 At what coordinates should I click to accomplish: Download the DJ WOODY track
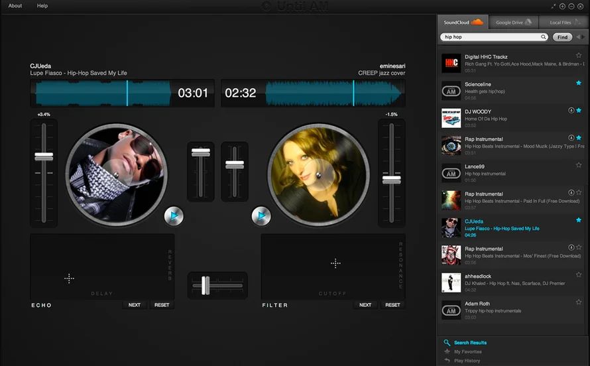coord(571,110)
